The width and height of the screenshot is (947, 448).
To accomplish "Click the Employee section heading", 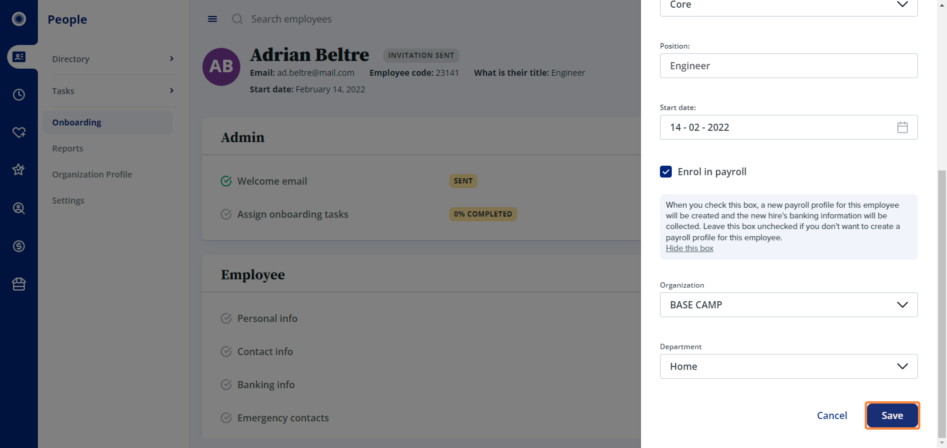I will (x=252, y=275).
